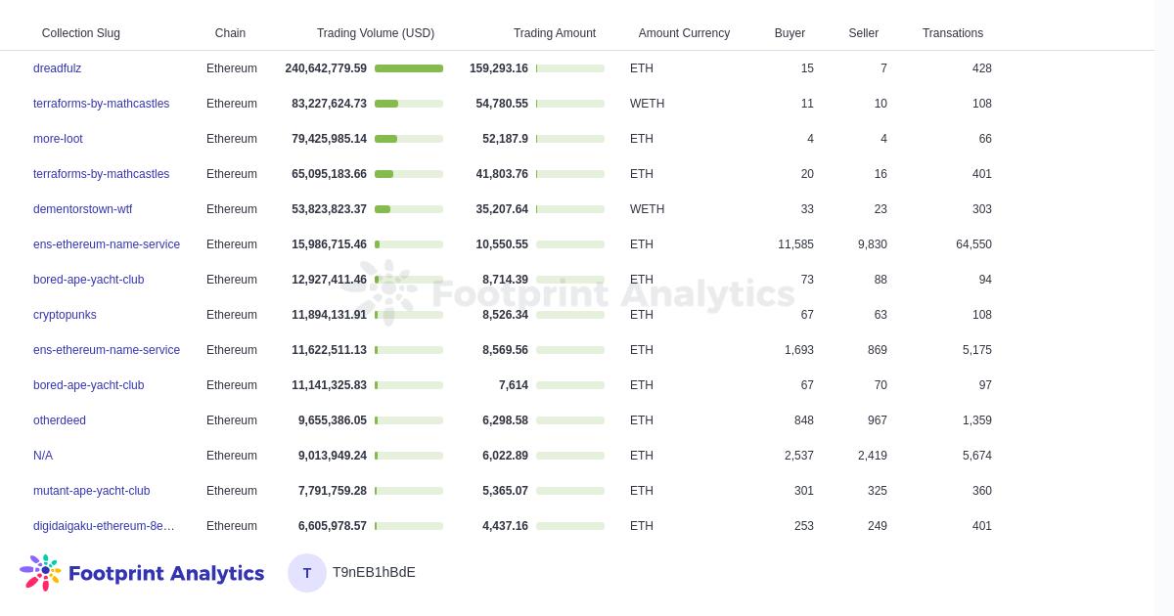Sort by Trading Amount column header
This screenshot has width=1174, height=616.
pos(554,33)
